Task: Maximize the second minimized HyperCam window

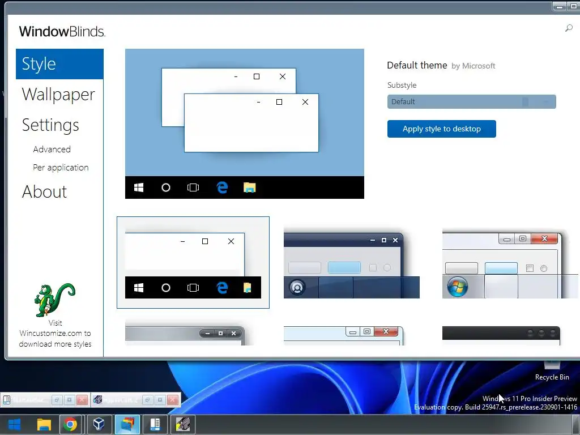Action: (160, 400)
